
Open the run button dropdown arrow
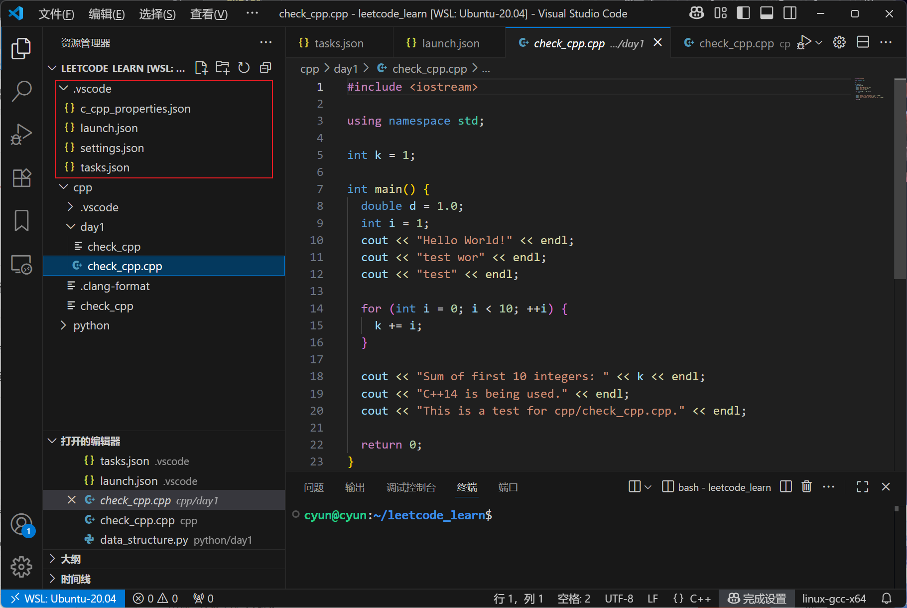click(819, 43)
